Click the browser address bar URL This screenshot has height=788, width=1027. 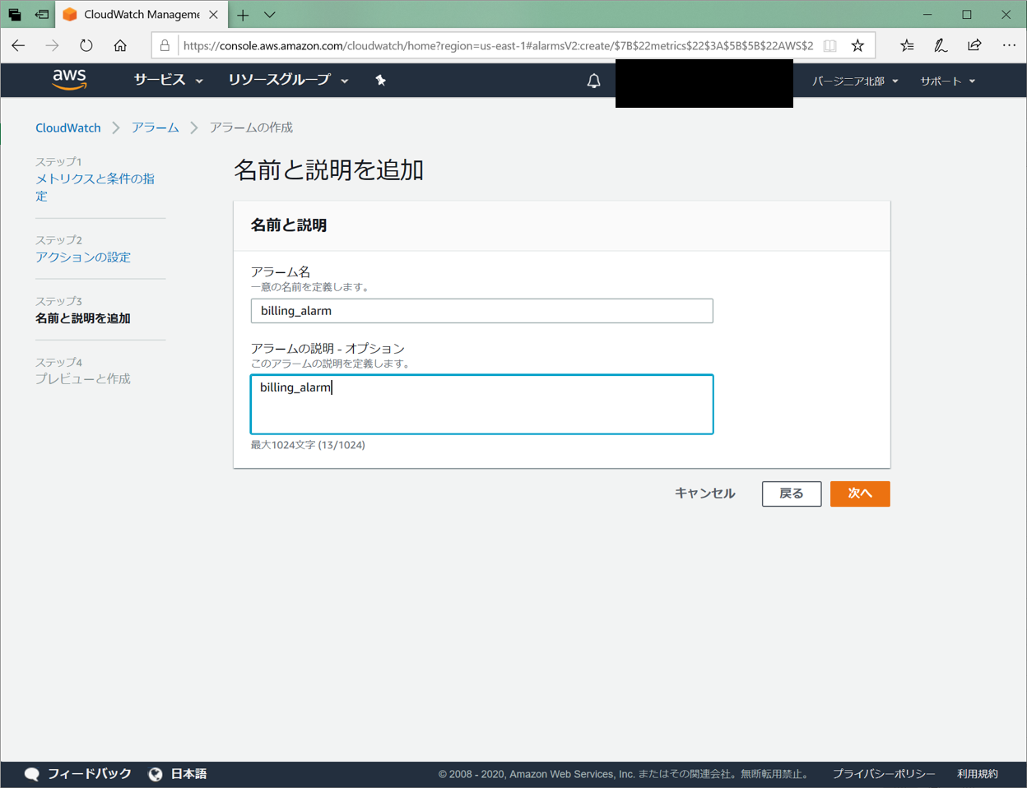click(x=498, y=45)
